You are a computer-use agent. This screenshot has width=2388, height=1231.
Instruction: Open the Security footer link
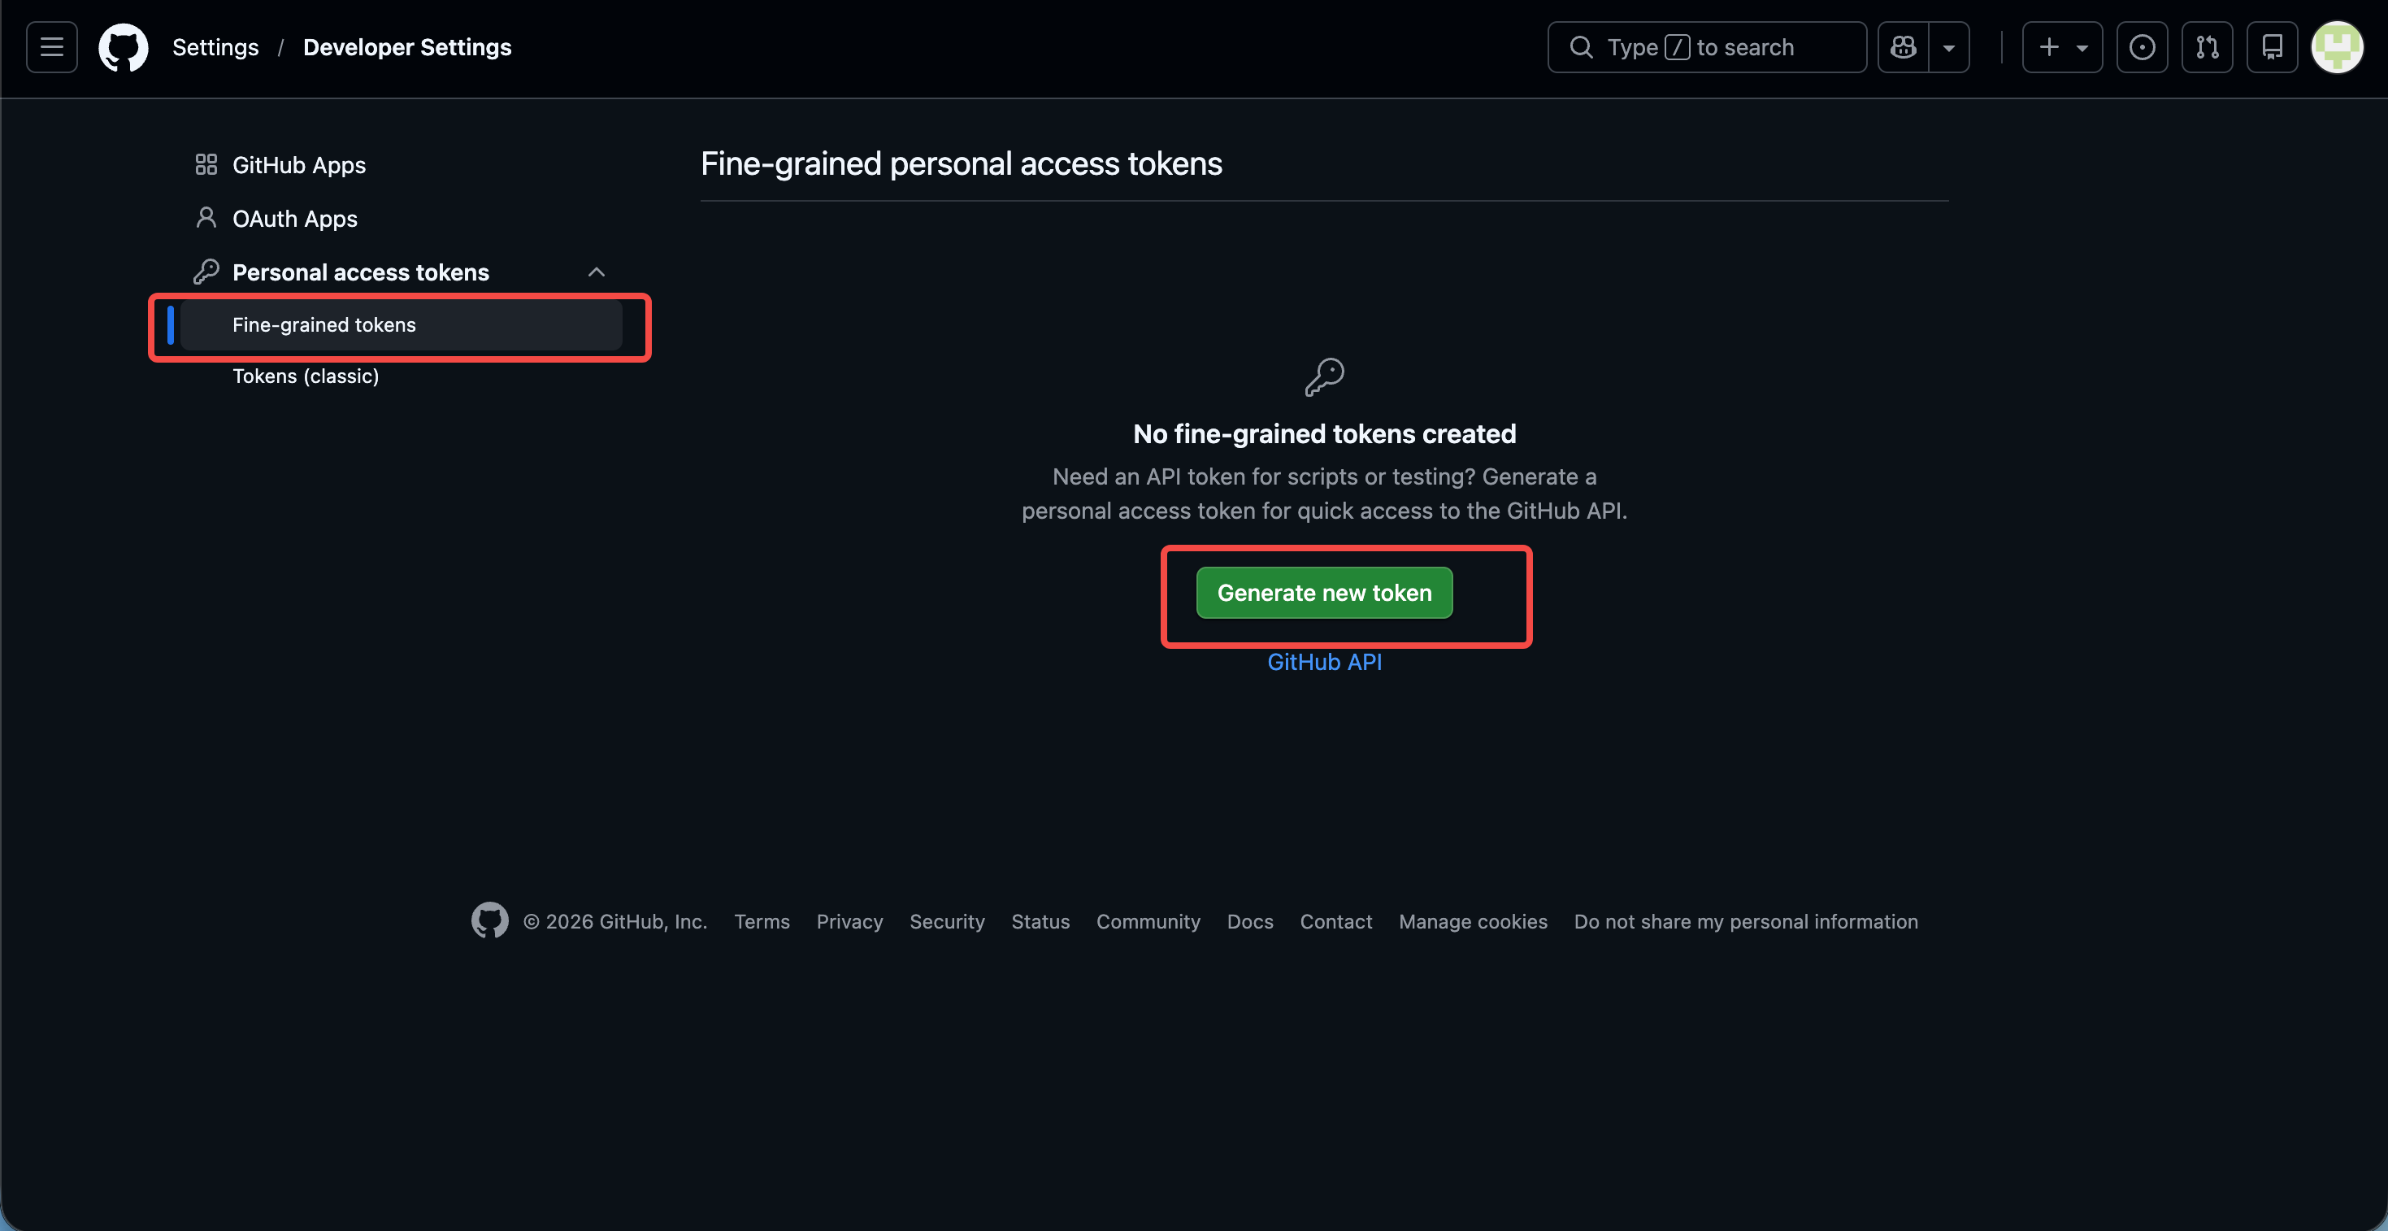(x=946, y=921)
